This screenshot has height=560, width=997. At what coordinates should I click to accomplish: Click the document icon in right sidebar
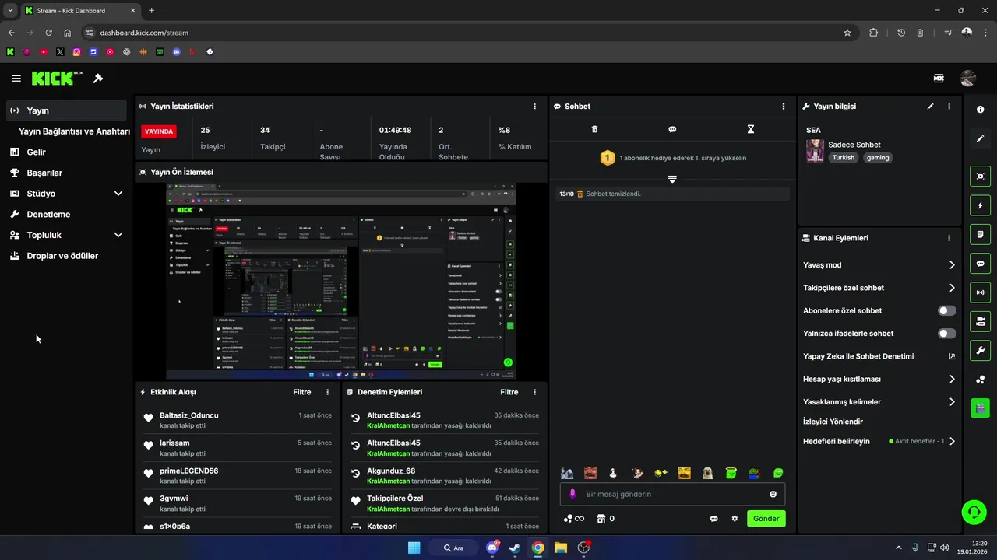(981, 234)
